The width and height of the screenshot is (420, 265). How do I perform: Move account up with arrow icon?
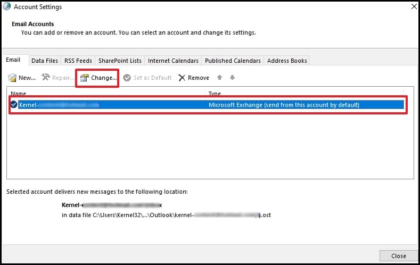220,78
